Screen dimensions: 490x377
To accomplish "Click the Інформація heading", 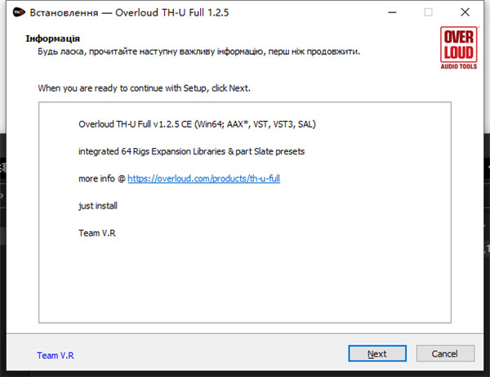I will click(52, 38).
